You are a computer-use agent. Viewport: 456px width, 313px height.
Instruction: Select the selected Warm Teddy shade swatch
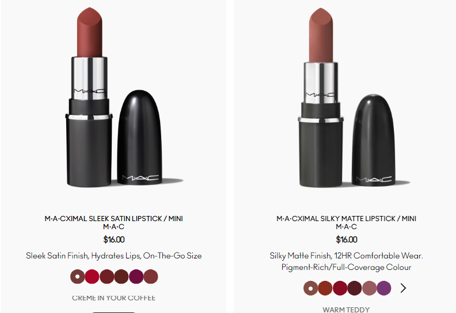[310, 288]
